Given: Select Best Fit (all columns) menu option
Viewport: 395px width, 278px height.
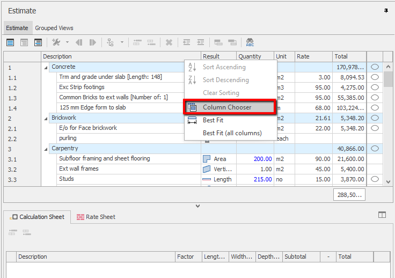Looking at the screenshot, I should [x=232, y=133].
